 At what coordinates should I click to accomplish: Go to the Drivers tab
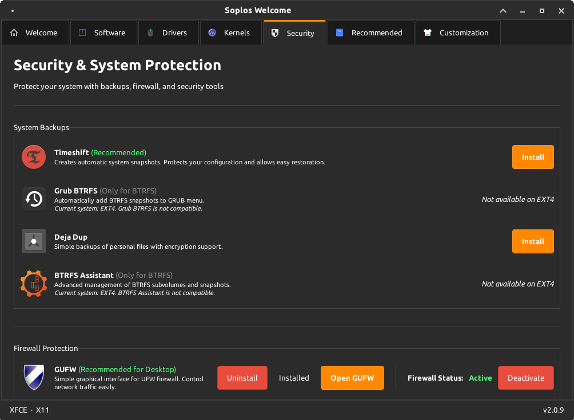[169, 33]
